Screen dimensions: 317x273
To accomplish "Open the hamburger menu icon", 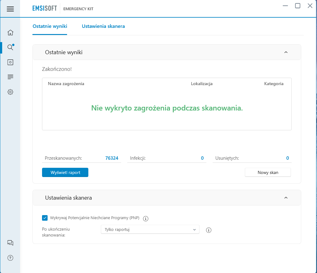I will pos(10,9).
